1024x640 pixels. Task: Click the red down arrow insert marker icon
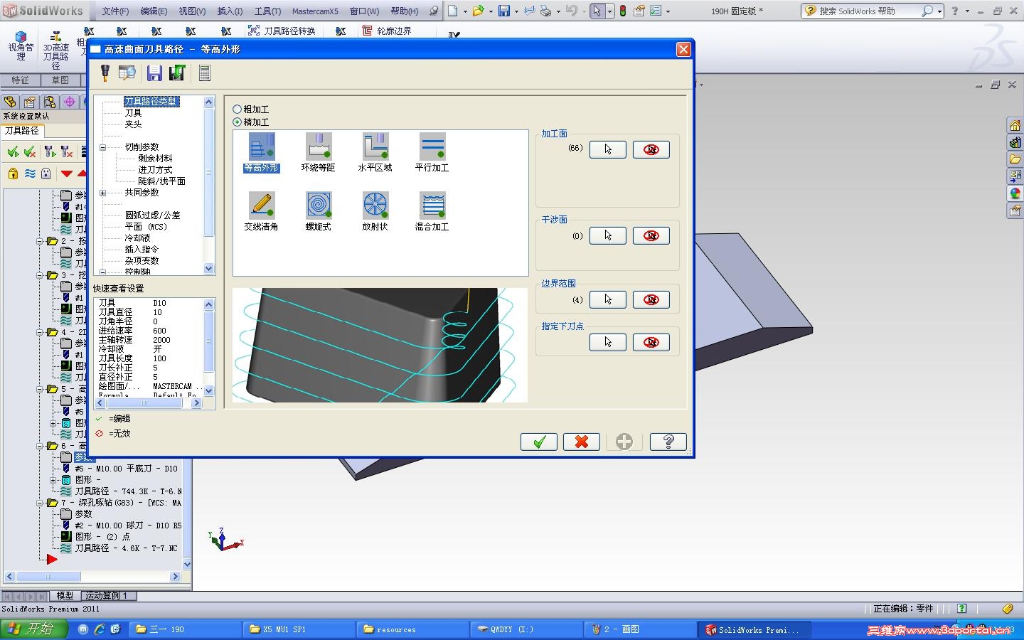66,174
